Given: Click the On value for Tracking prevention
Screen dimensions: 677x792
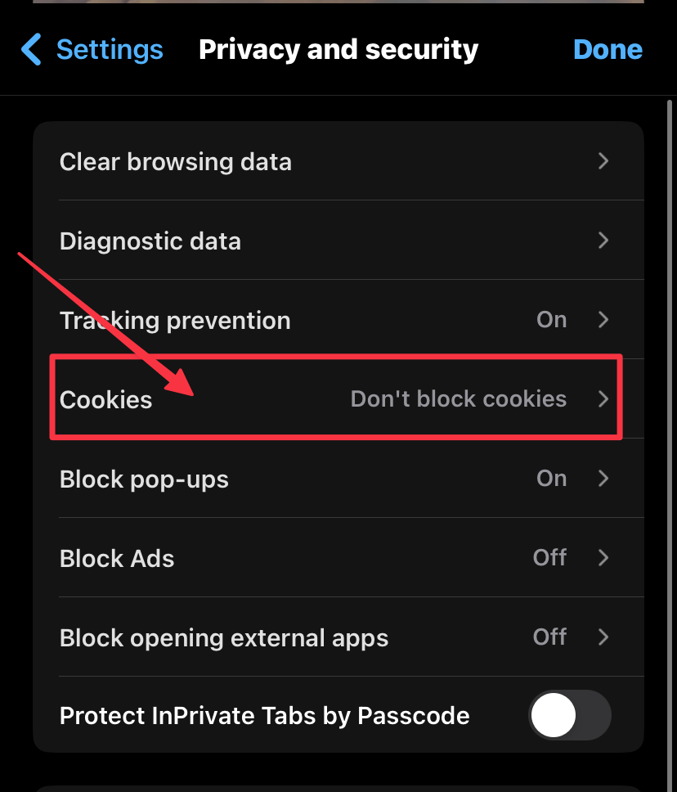Looking at the screenshot, I should tap(551, 320).
